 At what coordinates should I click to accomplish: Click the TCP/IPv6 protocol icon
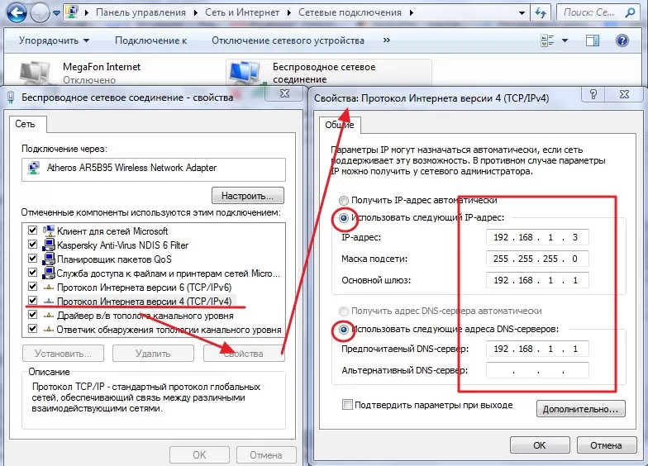click(49, 288)
